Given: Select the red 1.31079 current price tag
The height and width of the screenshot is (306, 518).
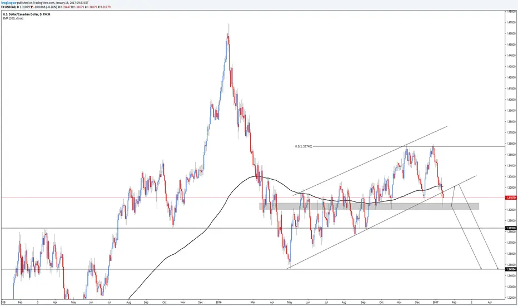Looking at the screenshot, I should point(511,198).
